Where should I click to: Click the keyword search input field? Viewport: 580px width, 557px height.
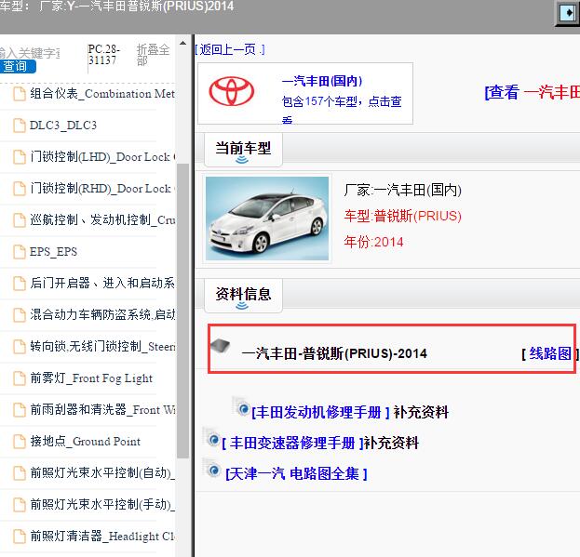pyautogui.click(x=31, y=53)
